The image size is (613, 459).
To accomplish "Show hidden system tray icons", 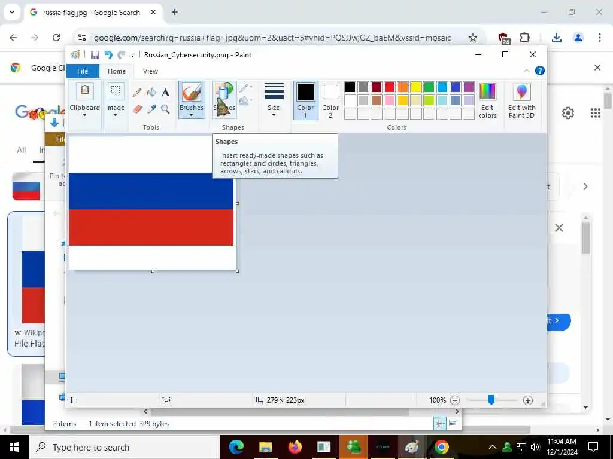I will 493,447.
